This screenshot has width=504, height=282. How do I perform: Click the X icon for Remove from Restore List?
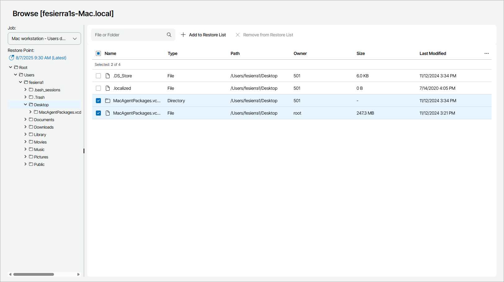[238, 35]
